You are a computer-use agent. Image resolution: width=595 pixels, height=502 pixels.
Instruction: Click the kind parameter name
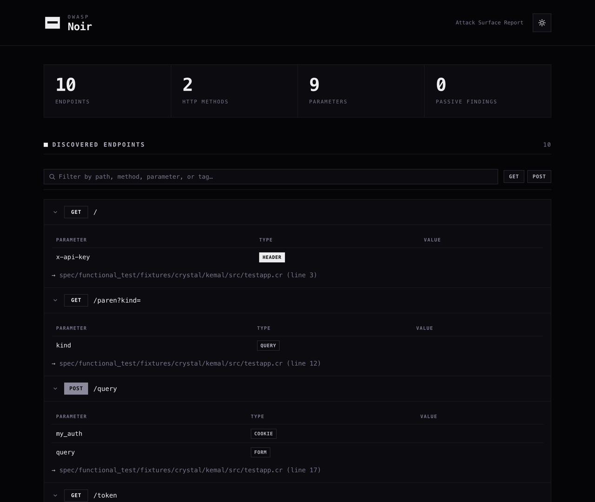[64, 345]
